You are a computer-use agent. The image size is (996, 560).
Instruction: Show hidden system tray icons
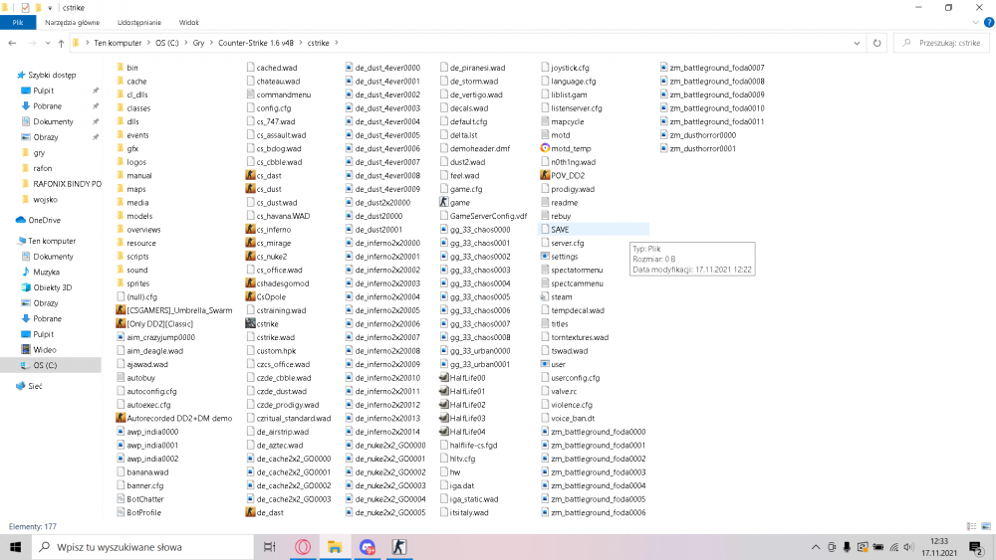point(816,547)
